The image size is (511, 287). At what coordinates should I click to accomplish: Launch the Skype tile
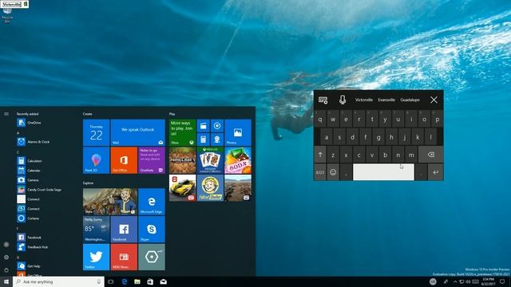[152, 229]
